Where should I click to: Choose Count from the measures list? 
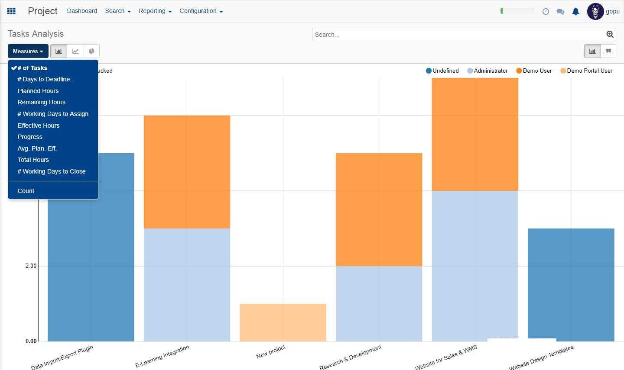tap(26, 191)
